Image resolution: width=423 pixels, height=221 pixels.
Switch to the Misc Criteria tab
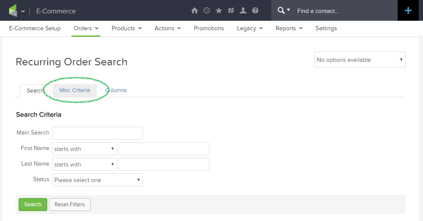pos(75,90)
